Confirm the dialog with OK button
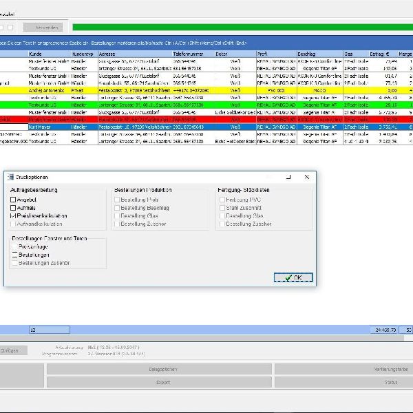This screenshot has height=413, width=413. pos(293,277)
